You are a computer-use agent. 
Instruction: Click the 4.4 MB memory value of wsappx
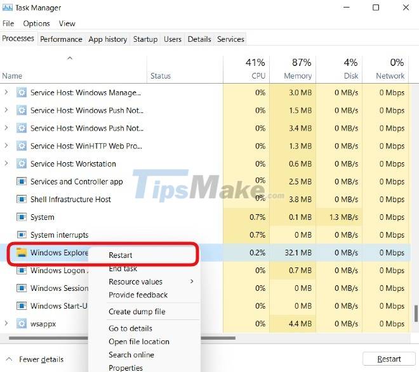point(300,324)
